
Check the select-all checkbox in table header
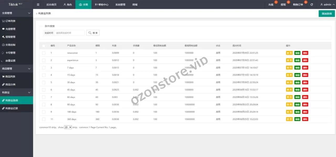point(44,46)
